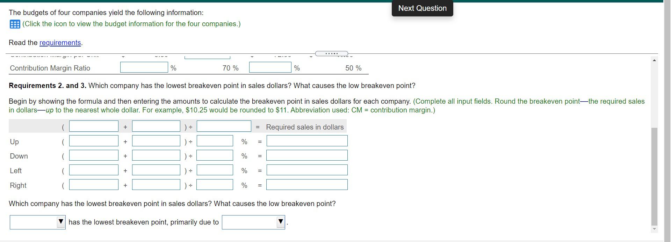This screenshot has height=242, width=671.
Task: Click Right row second amount field
Action: pyautogui.click(x=156, y=185)
